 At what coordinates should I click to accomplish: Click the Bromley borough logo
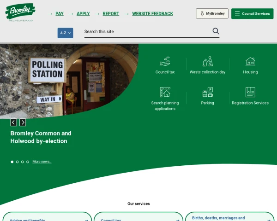20,12
